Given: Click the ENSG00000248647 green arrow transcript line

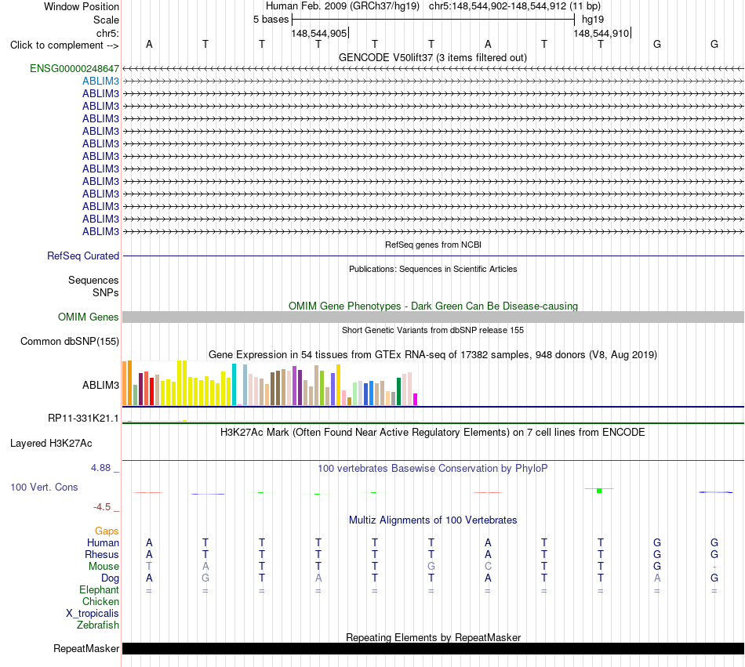Looking at the screenshot, I should coord(433,69).
